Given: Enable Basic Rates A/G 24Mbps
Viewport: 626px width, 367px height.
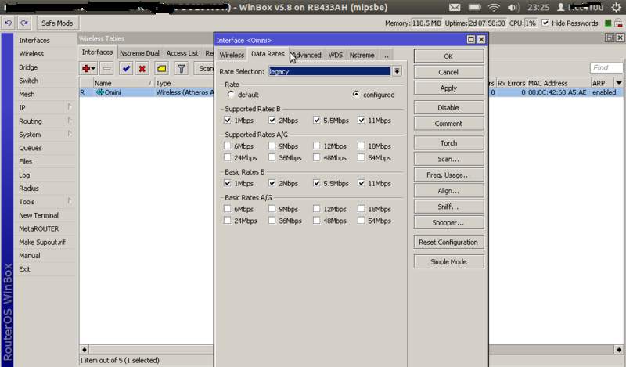Looking at the screenshot, I should (228, 221).
